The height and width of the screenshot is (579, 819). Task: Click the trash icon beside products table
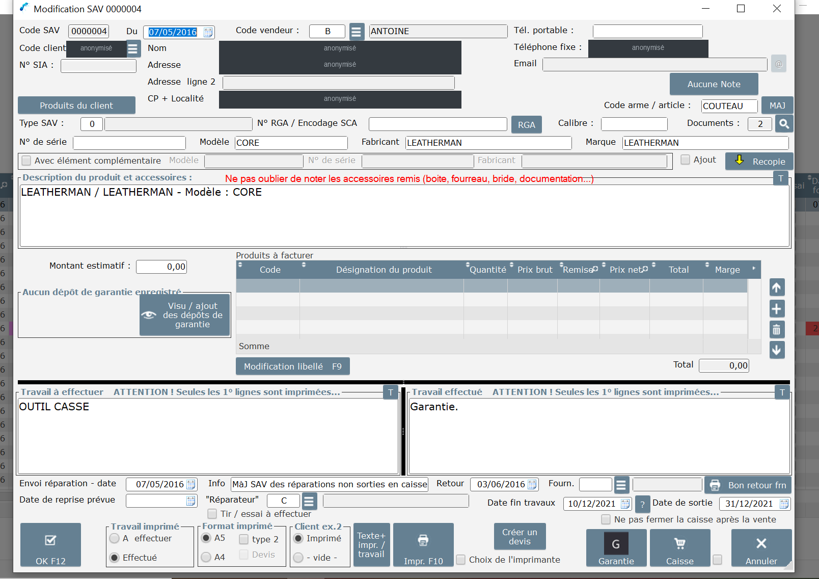(x=776, y=330)
